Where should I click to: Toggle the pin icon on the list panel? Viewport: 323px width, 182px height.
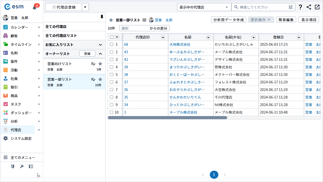[x=102, y=17]
